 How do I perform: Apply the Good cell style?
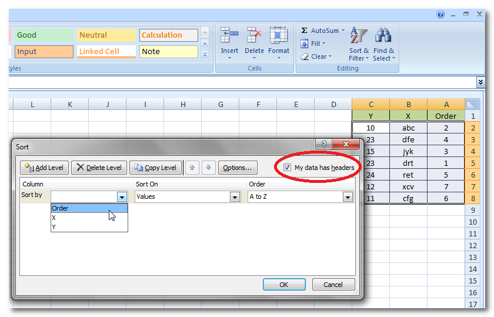tap(44, 35)
